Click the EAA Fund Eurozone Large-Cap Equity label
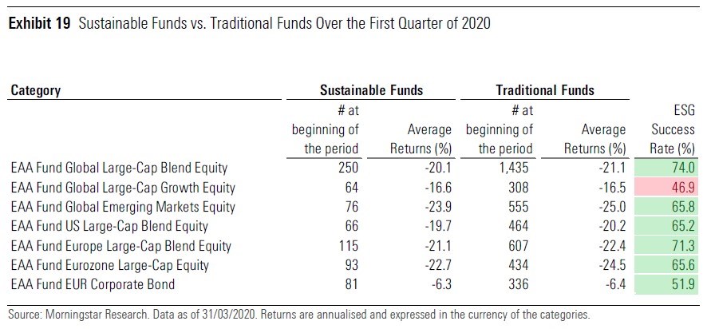 coord(110,264)
